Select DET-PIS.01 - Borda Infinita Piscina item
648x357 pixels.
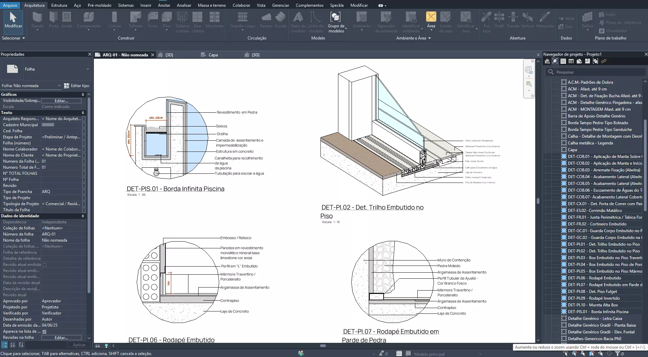coord(598,312)
